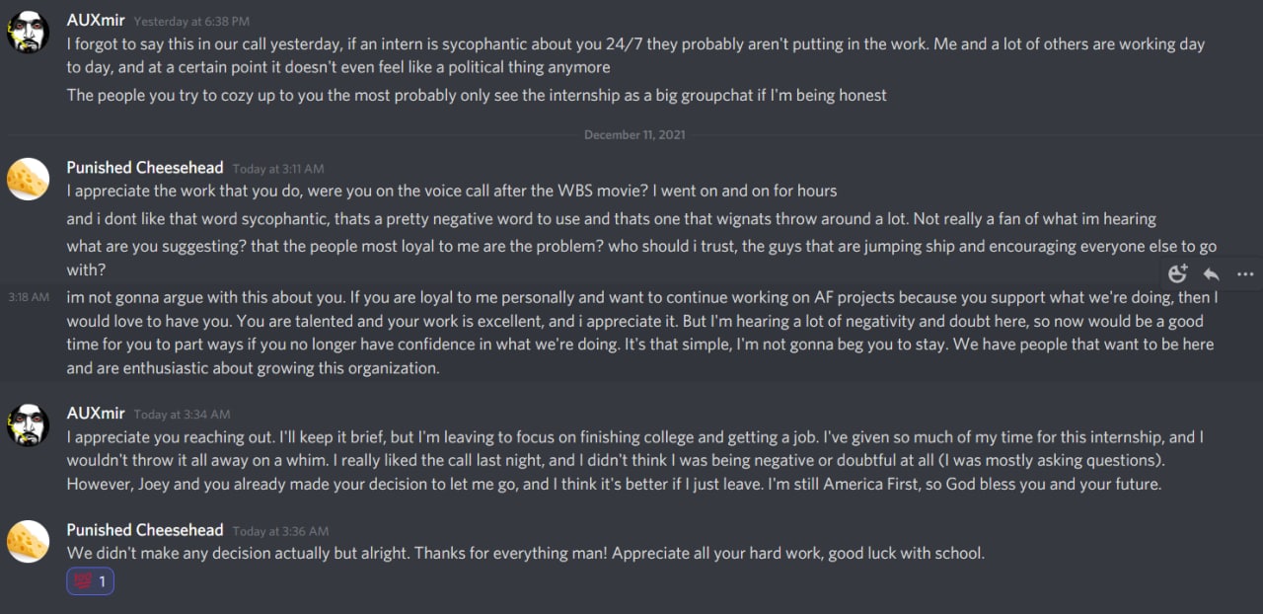Image resolution: width=1263 pixels, height=614 pixels.
Task: Click the Yesterday at 6:38 PM timestamp
Action: (x=191, y=21)
